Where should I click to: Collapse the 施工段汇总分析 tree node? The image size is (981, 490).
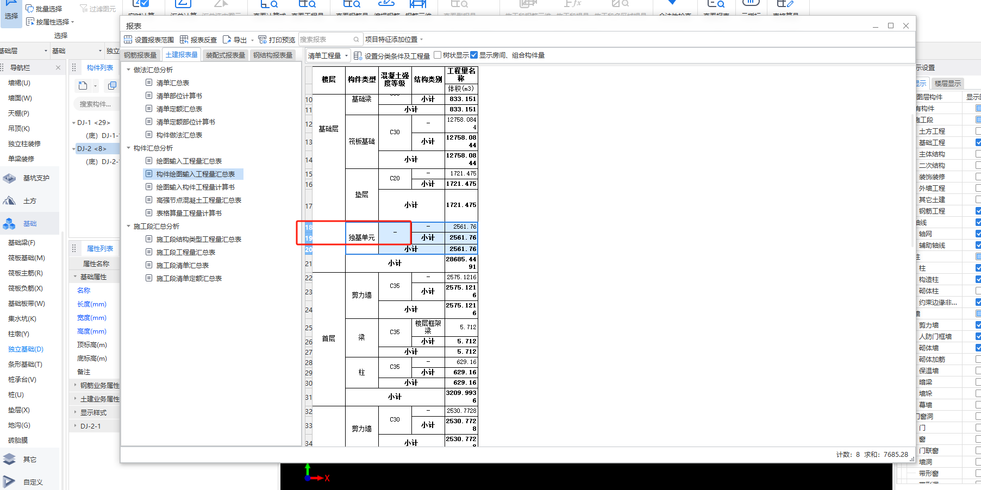(129, 226)
